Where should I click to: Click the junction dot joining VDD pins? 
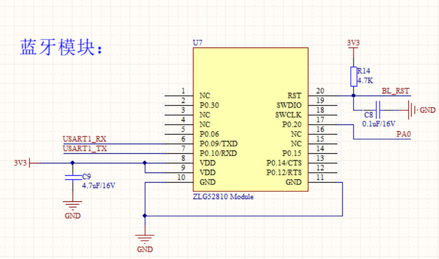[x=145, y=162]
